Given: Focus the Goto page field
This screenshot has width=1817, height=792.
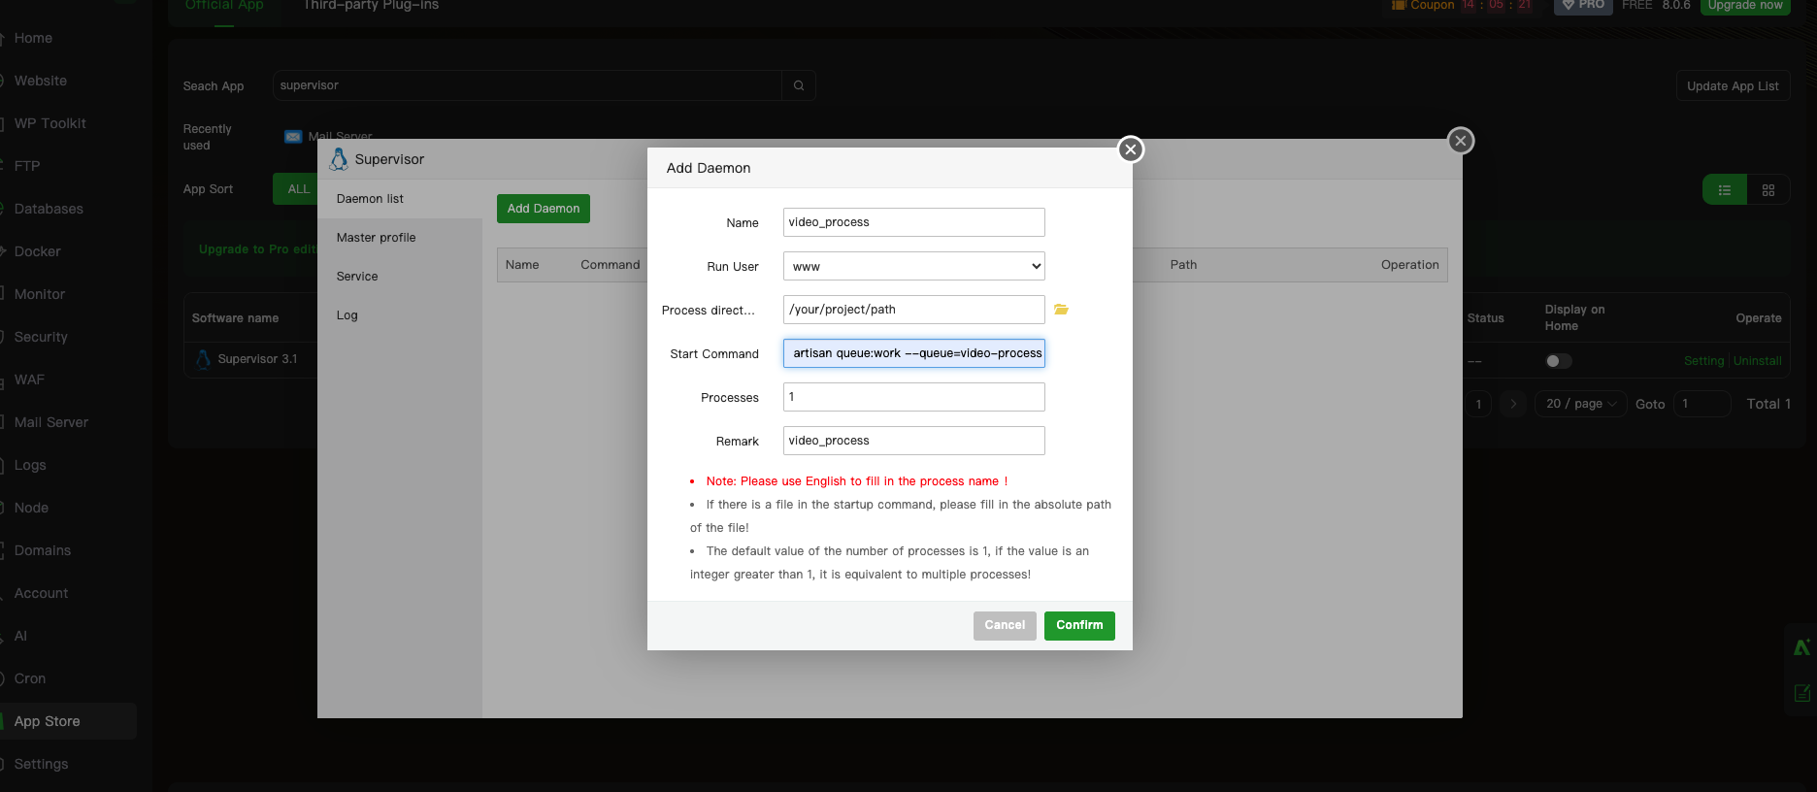Looking at the screenshot, I should pos(1703,404).
